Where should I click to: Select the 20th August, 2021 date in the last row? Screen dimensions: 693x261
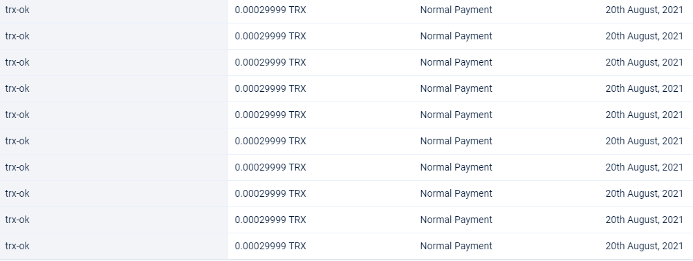click(644, 246)
